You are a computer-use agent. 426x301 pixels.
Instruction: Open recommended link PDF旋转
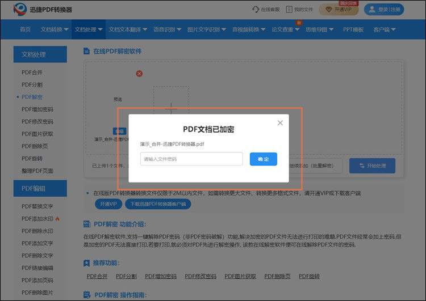tap(309, 276)
